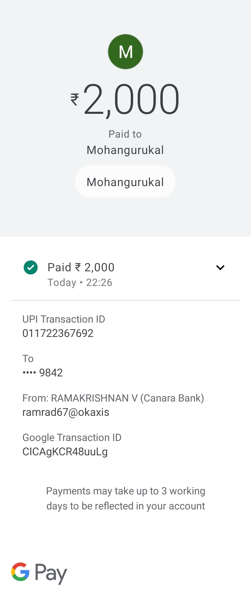Tap the rupee symbol beside large amount
Screen dimensions: 251x596
75,100
